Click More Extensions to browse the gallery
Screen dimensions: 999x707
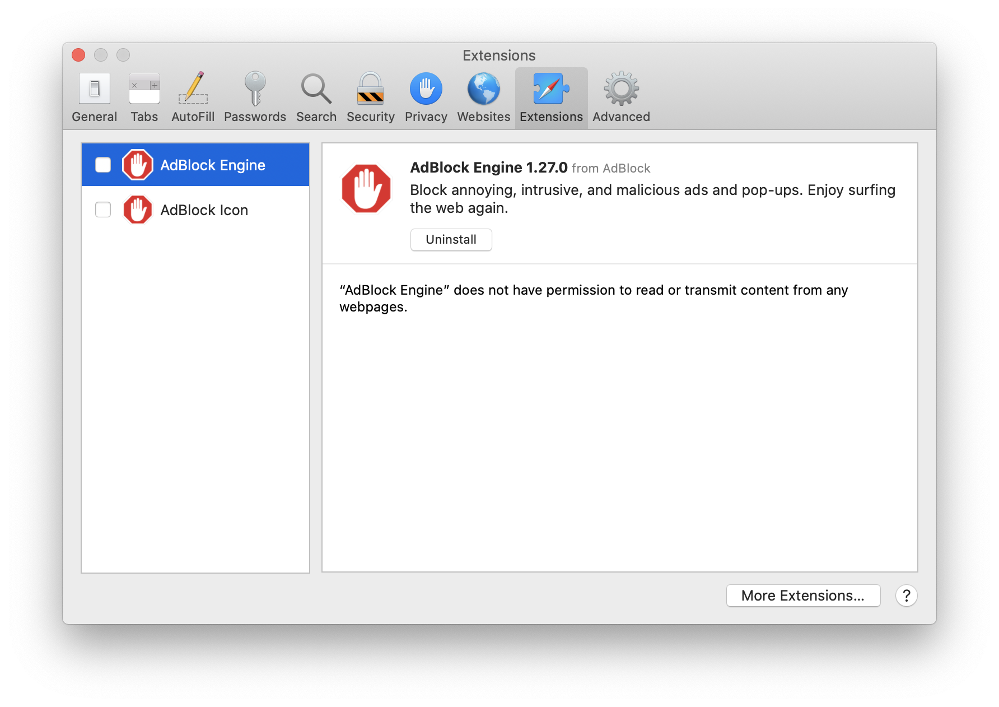pos(803,596)
